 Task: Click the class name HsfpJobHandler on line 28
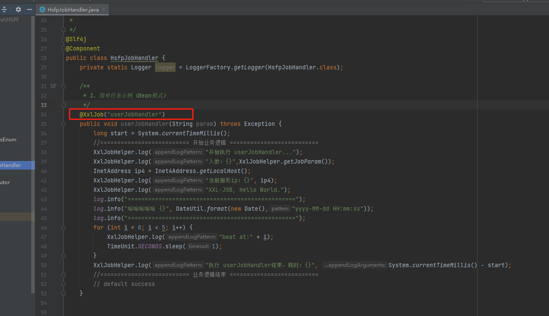[x=134, y=58]
